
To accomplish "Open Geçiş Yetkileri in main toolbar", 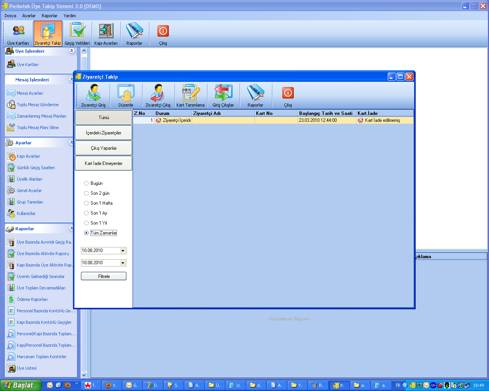I will [x=77, y=34].
